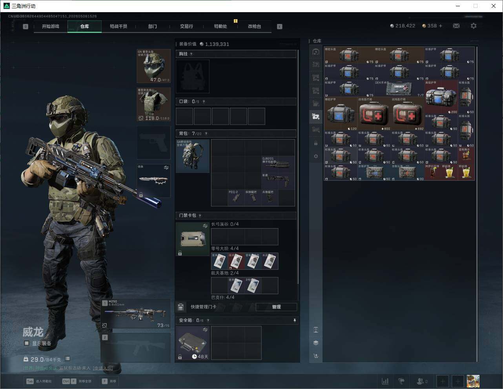Image resolution: width=503 pixels, height=389 pixels.
Task: Open the friends icon in bottom bar
Action: click(x=421, y=381)
